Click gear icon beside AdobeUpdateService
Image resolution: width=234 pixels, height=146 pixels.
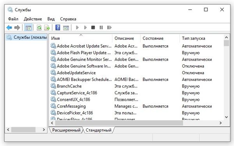[x=53, y=73]
